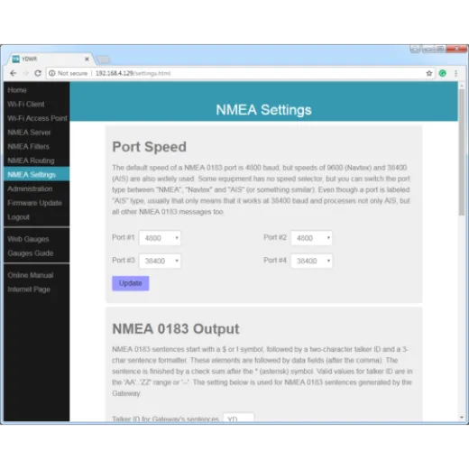The width and height of the screenshot is (469, 469).
Task: Open NMEA Filters page
Action: 28,146
